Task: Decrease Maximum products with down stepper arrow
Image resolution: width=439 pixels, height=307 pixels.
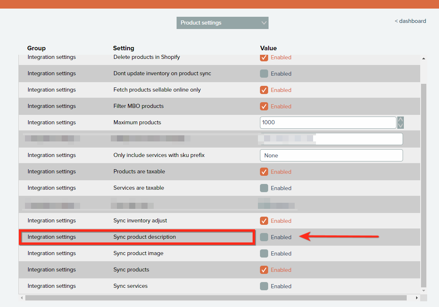Action: 401,125
